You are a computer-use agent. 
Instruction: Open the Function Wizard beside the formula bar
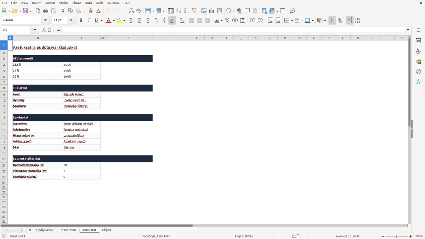[44, 30]
